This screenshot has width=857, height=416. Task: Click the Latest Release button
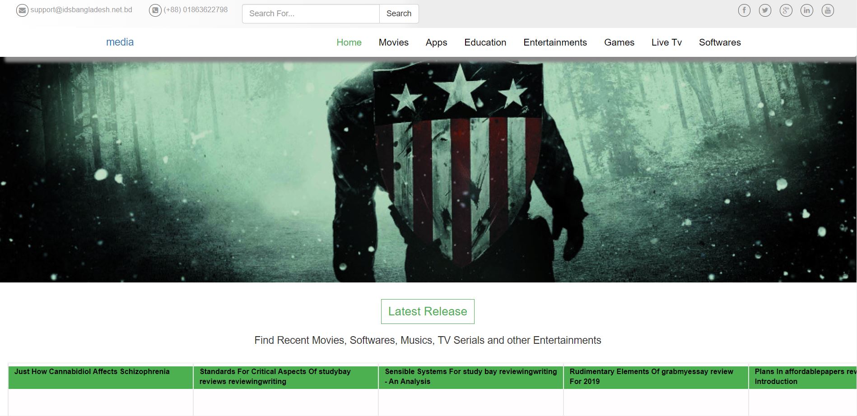(428, 311)
